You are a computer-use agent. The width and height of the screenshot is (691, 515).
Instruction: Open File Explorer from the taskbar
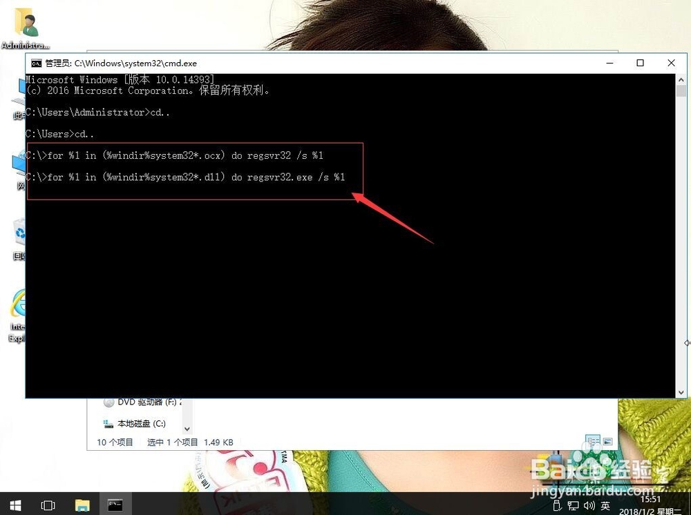click(x=82, y=505)
